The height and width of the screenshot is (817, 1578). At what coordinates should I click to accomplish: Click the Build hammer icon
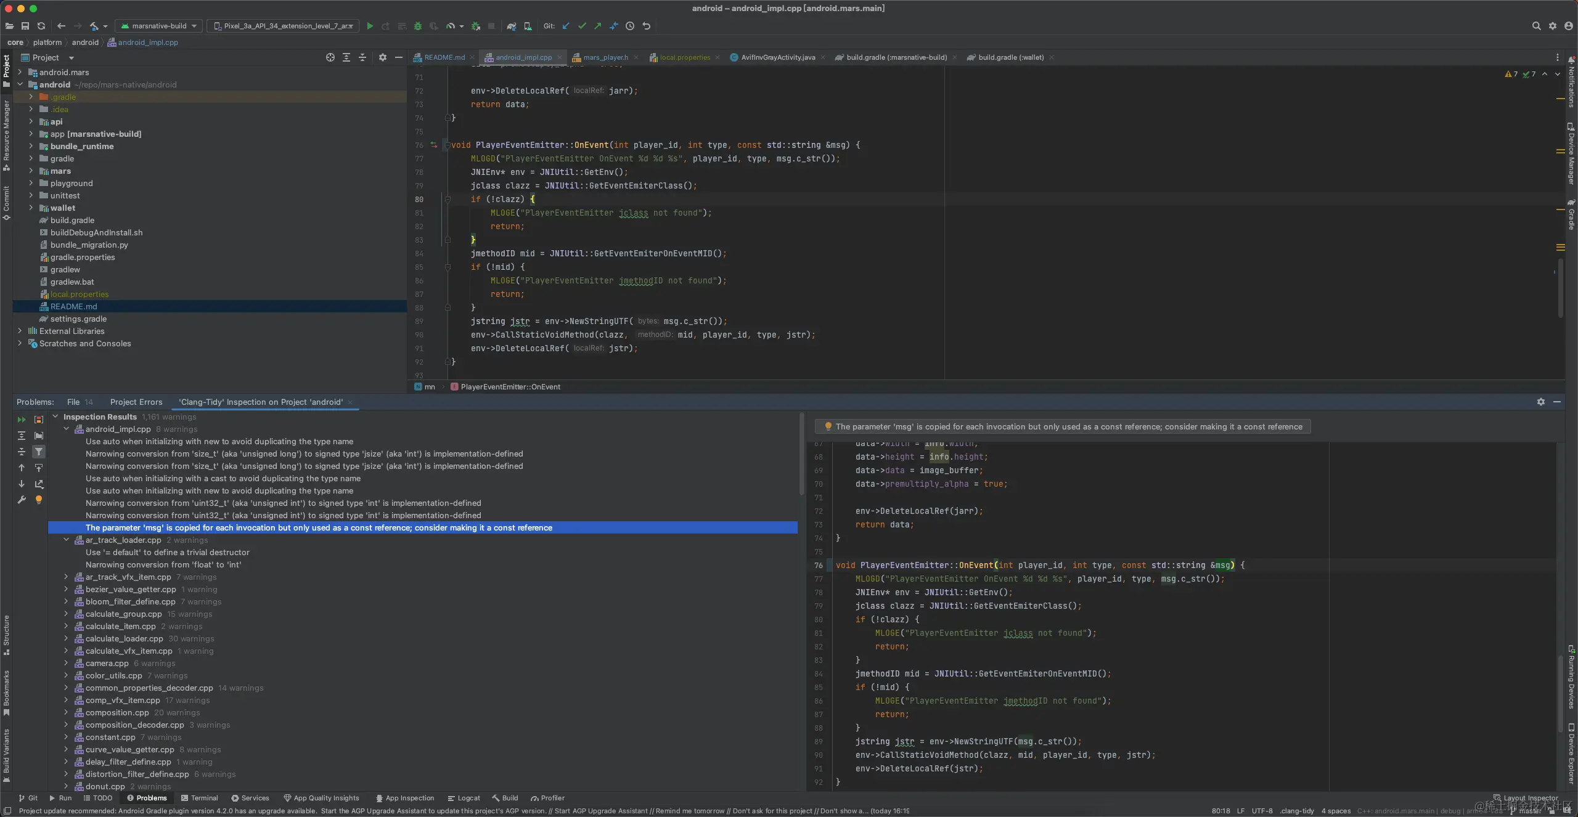[x=94, y=26]
